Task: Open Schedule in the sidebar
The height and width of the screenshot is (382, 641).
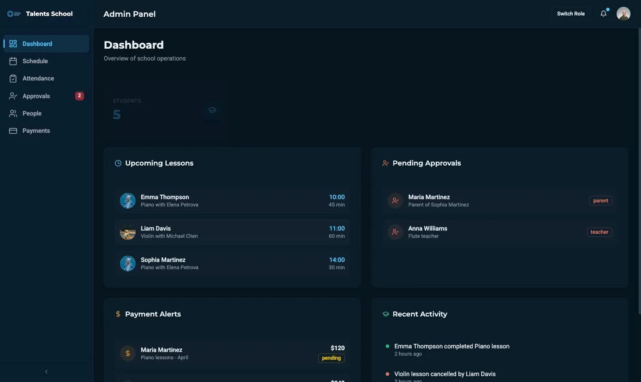Action: [x=46, y=61]
